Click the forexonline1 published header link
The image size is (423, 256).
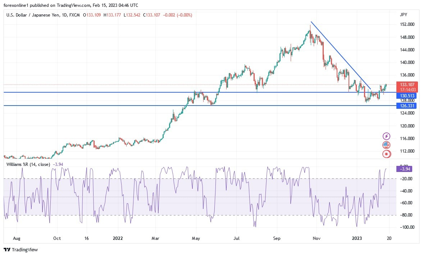(16, 5)
